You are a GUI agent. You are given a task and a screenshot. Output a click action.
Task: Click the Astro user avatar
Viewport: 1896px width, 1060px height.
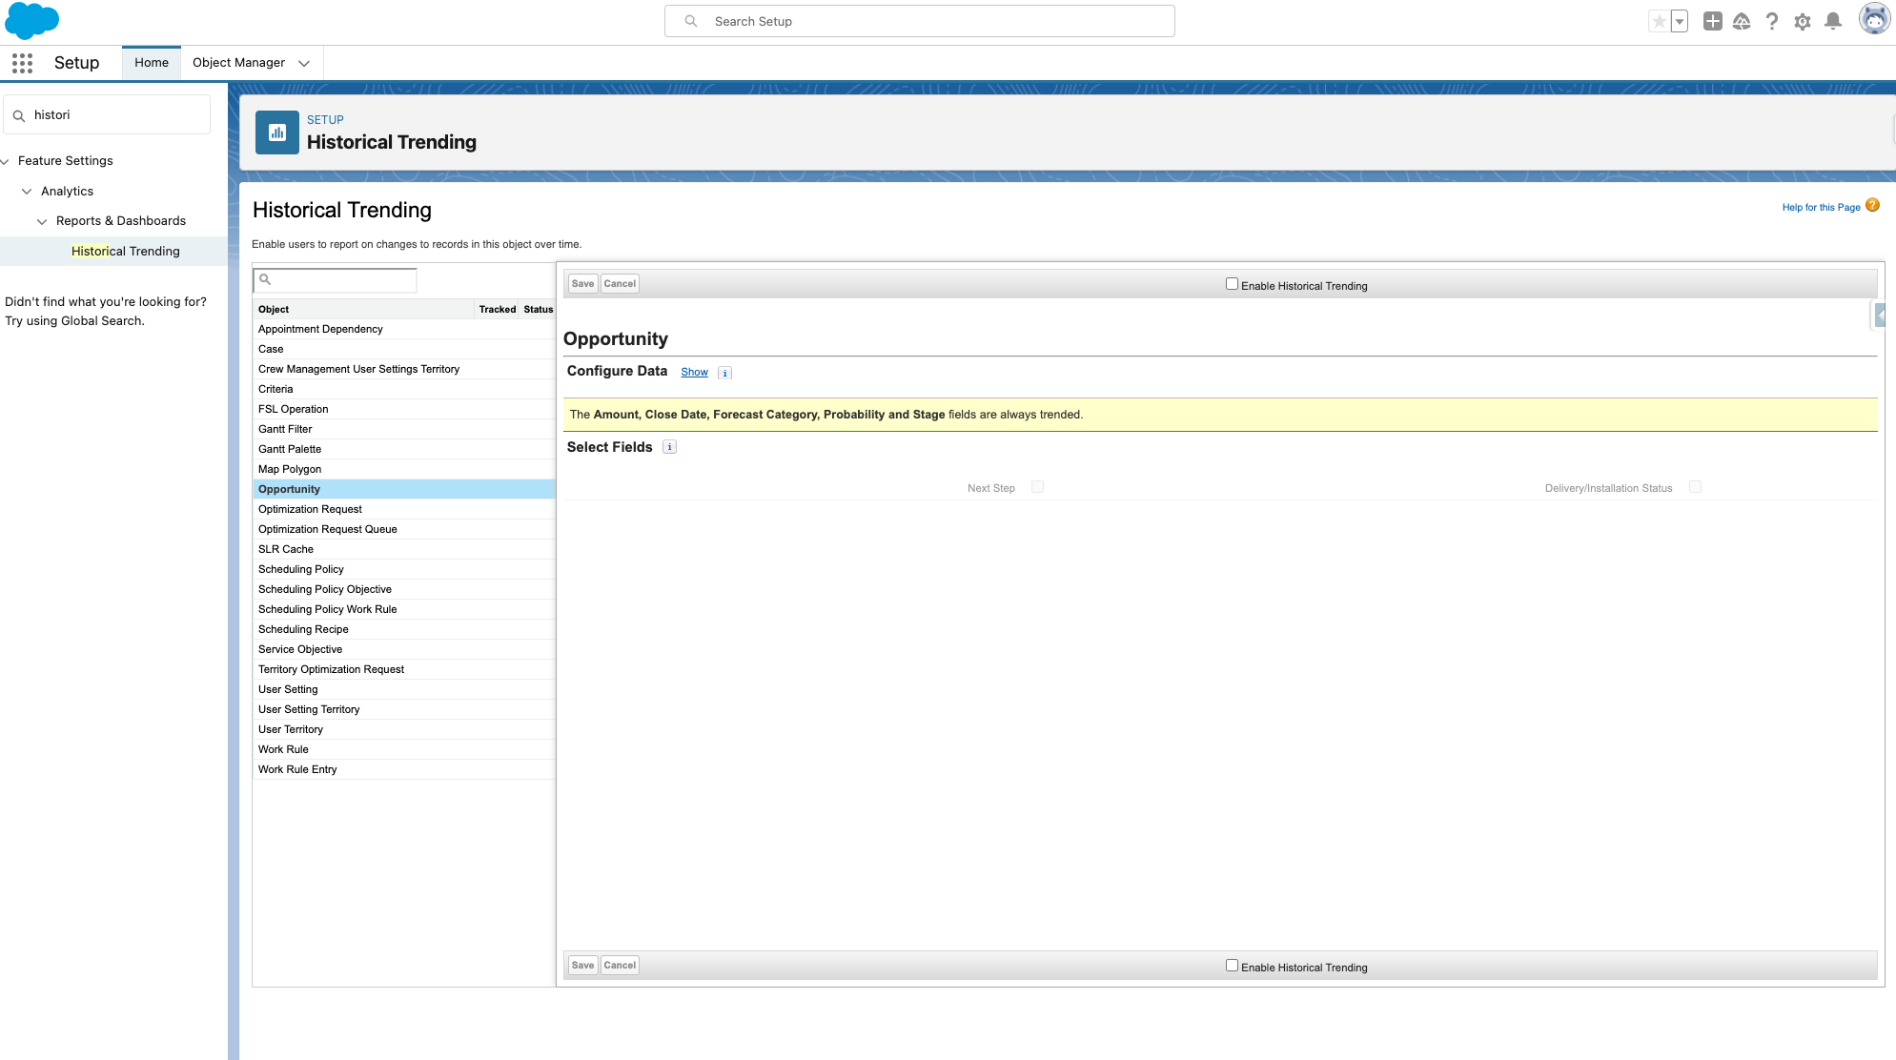click(x=1874, y=18)
